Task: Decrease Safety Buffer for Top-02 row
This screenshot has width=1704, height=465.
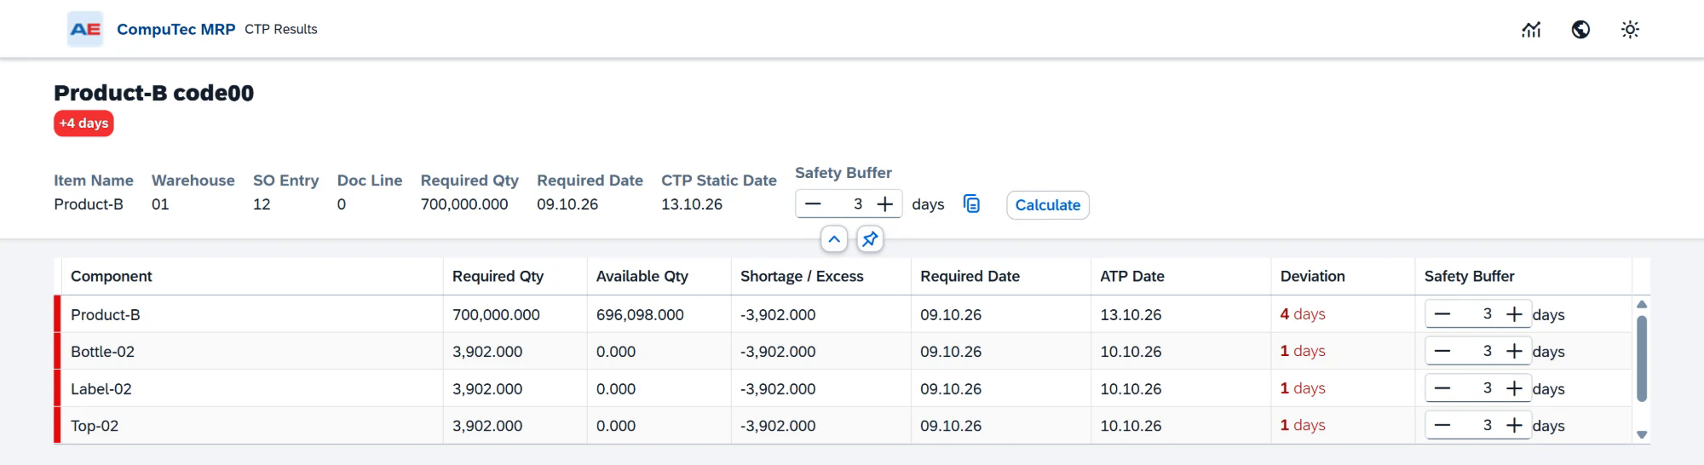Action: tap(1442, 425)
